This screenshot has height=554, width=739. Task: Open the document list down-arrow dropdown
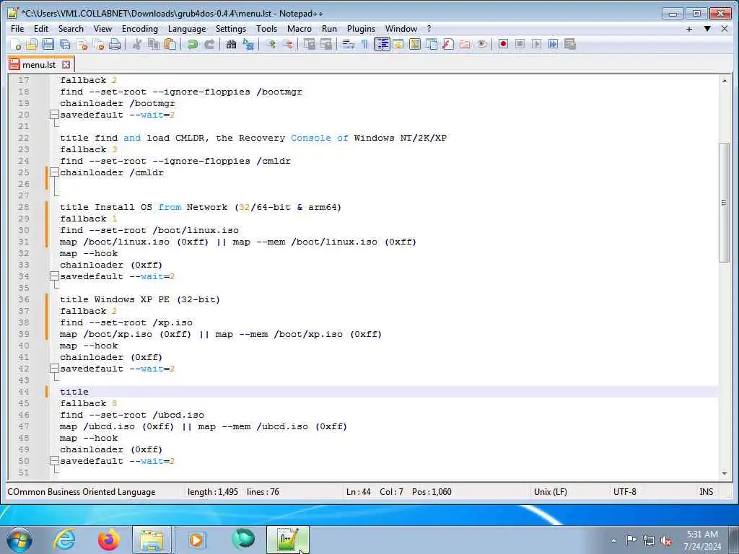[707, 29]
